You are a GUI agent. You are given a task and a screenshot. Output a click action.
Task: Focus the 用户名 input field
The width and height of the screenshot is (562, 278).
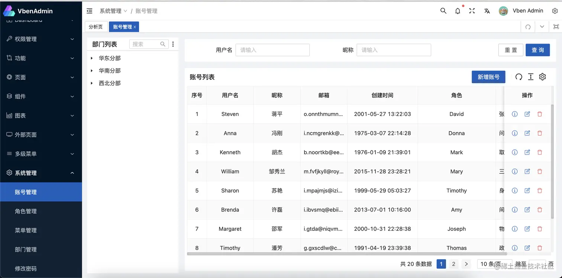coord(272,50)
